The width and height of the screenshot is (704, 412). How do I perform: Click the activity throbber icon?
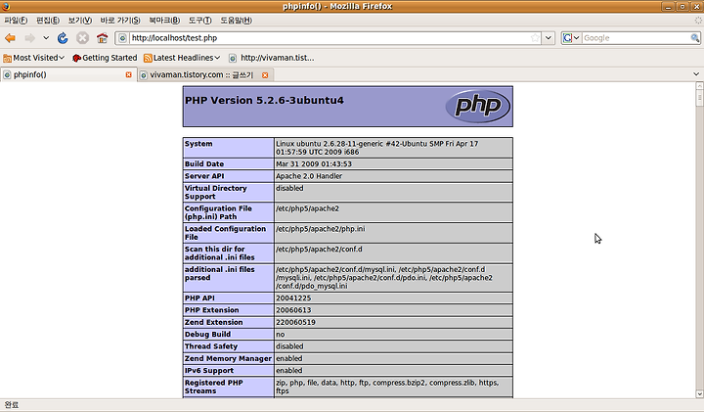698,21
